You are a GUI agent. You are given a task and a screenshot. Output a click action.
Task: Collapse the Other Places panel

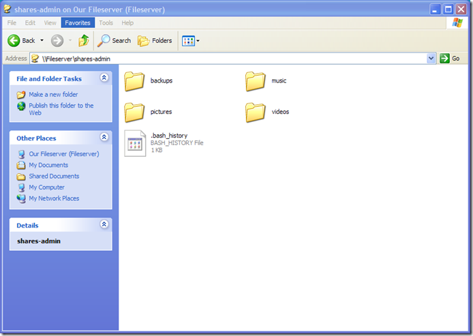pos(104,137)
